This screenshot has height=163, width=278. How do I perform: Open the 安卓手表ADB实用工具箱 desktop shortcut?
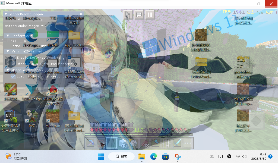(x=10, y=121)
